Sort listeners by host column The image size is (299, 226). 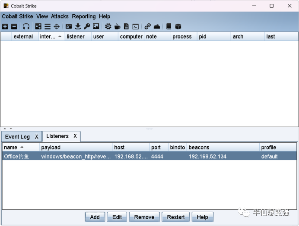tap(131, 147)
